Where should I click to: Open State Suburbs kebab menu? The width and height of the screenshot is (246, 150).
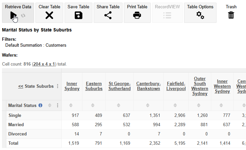(x=58, y=86)
